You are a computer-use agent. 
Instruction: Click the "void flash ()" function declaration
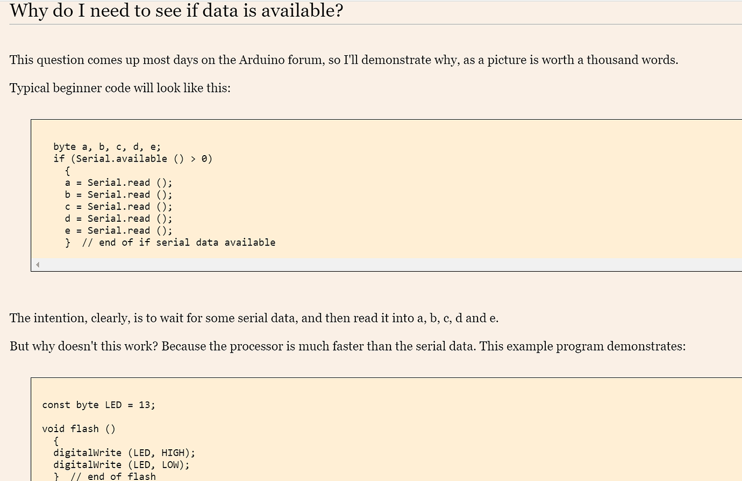[x=79, y=428]
